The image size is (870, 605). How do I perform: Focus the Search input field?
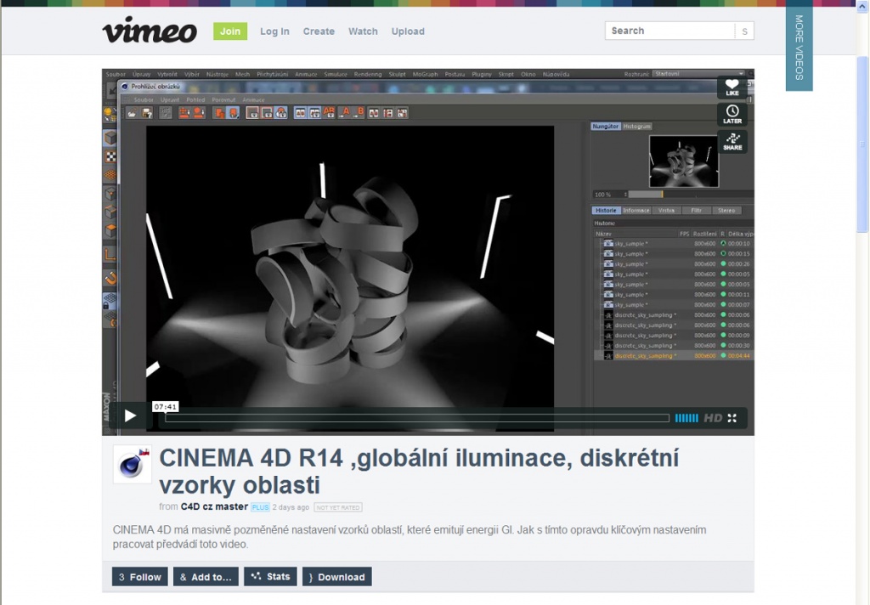[x=669, y=31]
